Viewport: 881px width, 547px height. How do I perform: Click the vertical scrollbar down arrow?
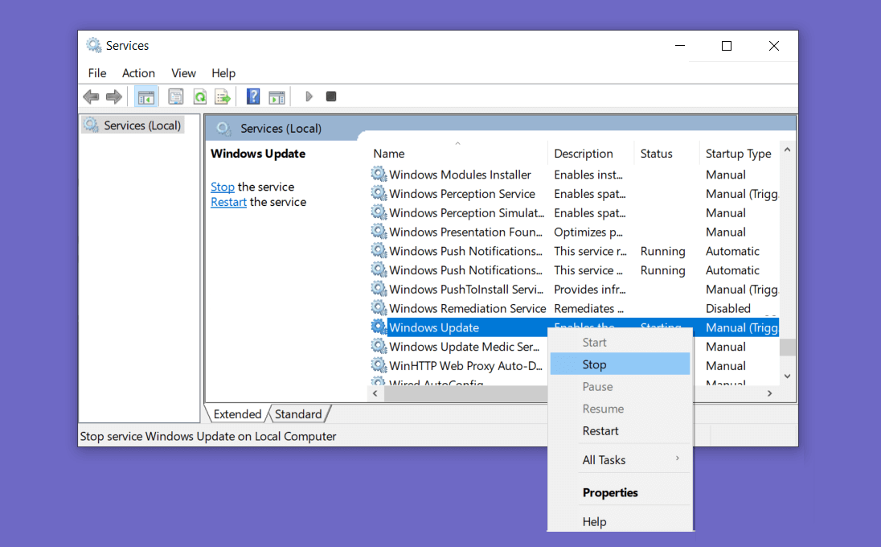(787, 376)
